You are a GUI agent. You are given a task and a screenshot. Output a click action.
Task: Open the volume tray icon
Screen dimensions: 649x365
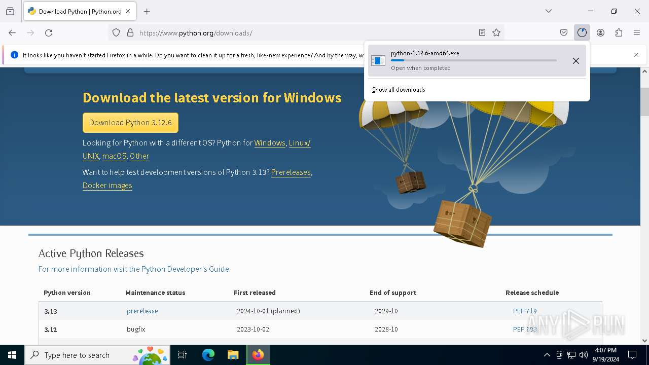584,355
